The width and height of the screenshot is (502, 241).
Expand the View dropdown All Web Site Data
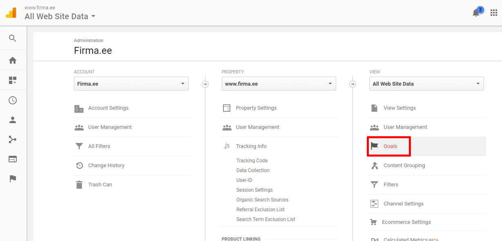[x=426, y=84]
